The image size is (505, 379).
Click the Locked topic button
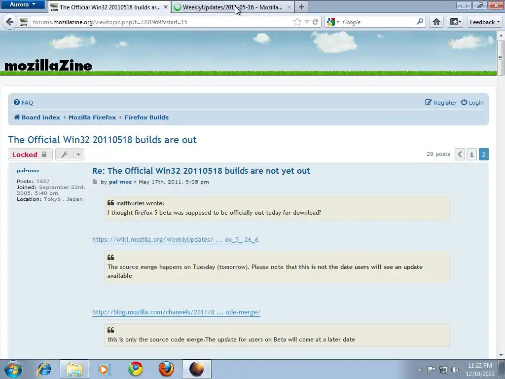pos(30,154)
